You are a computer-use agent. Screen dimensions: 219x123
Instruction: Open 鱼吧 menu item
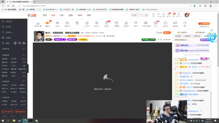89,15
